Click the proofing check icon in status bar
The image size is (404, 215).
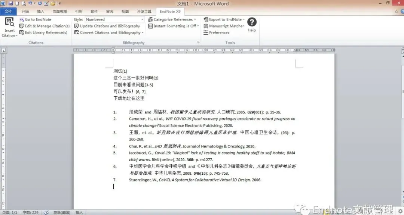pos(46,212)
